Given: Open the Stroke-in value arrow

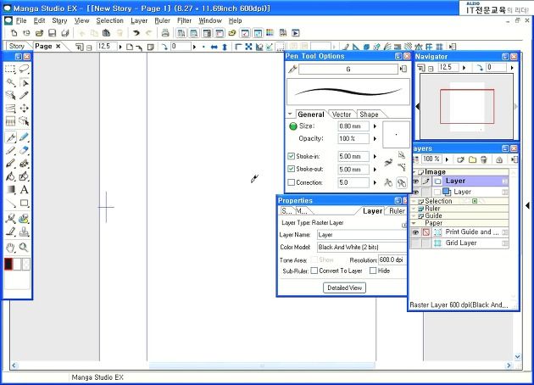Looking at the screenshot, I should pyautogui.click(x=375, y=156).
